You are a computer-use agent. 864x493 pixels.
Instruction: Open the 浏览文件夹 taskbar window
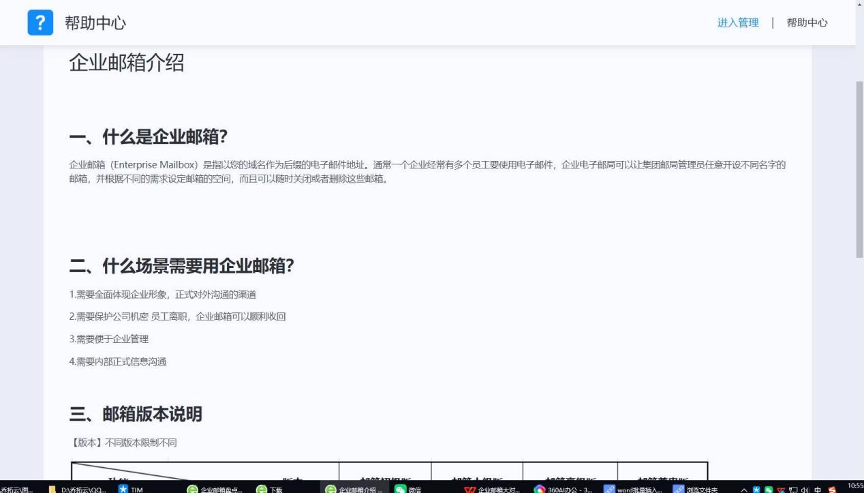(696, 488)
